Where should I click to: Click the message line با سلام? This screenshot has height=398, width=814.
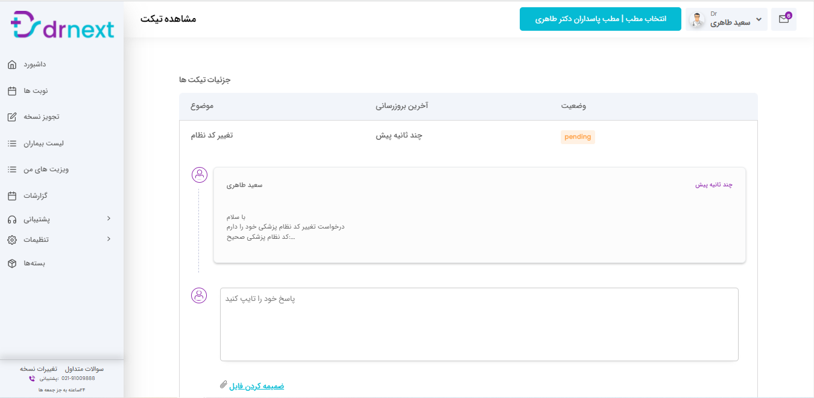pyautogui.click(x=236, y=217)
